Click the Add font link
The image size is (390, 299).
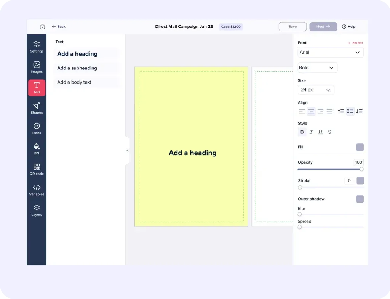tap(355, 43)
